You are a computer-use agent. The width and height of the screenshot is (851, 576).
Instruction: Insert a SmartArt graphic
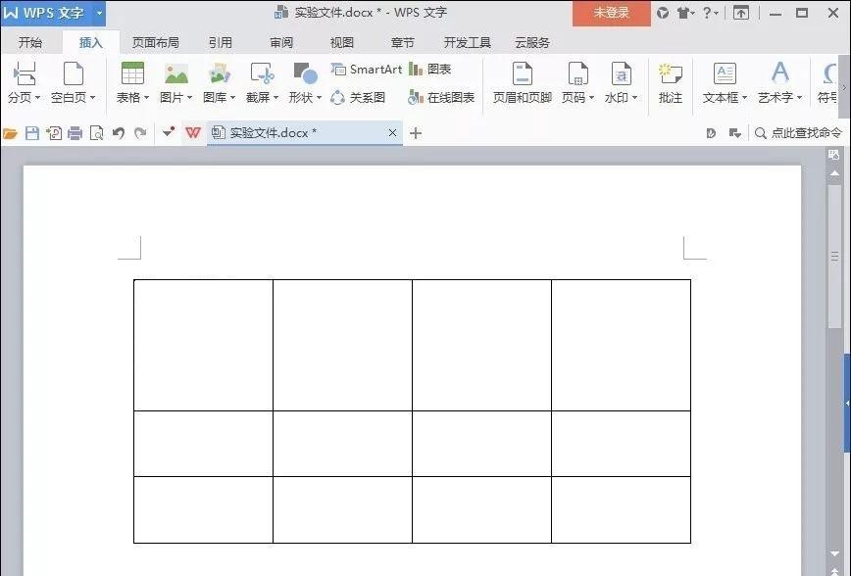click(x=367, y=70)
